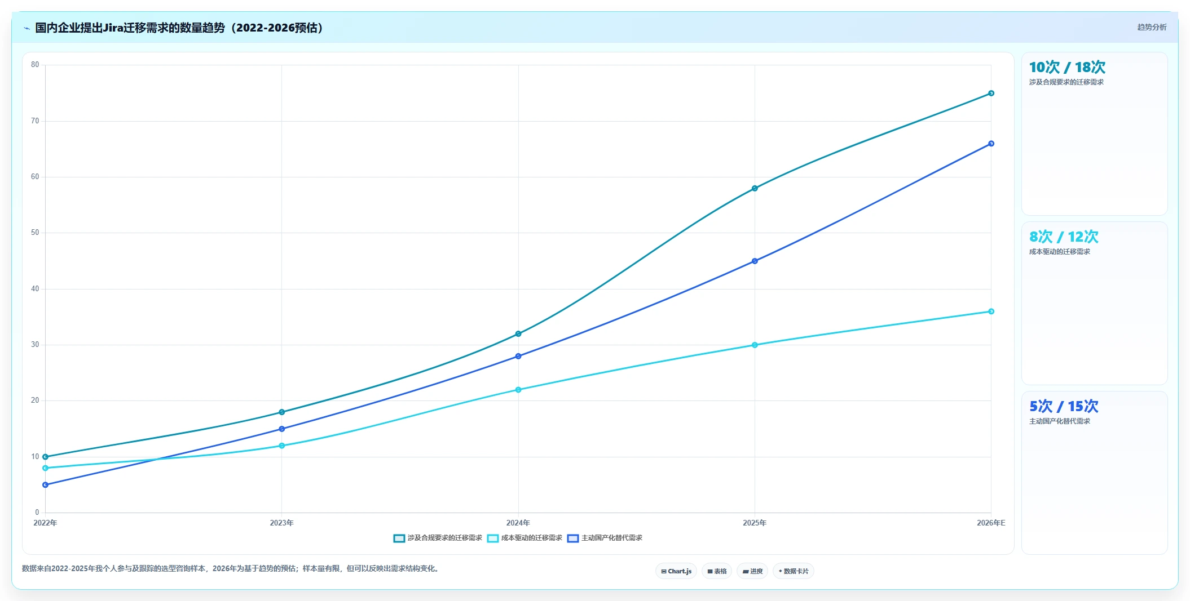Toggle 主动国产化替代需求 legend swatch
Image resolution: width=1190 pixels, height=601 pixels.
[573, 538]
